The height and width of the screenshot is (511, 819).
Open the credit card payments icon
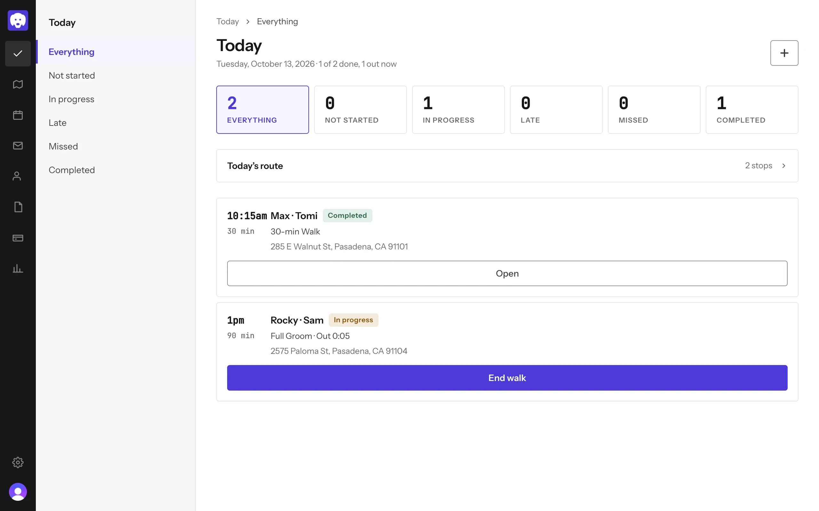click(x=18, y=238)
